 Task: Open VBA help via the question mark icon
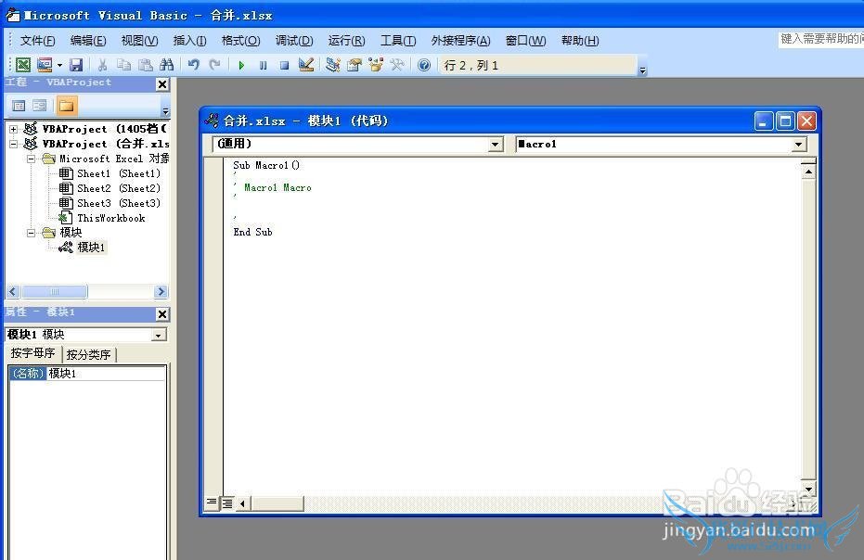pos(424,65)
